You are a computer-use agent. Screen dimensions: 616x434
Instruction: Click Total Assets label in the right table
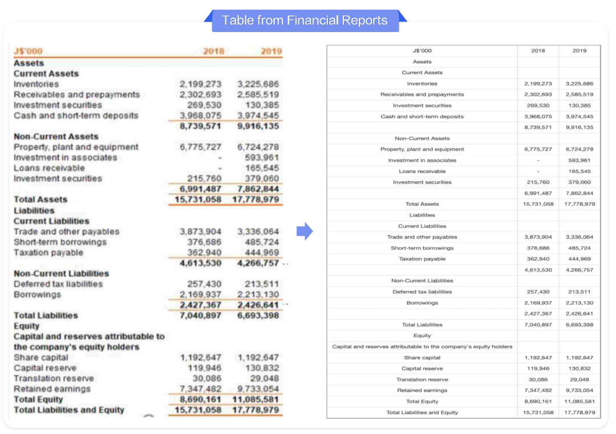[422, 204]
